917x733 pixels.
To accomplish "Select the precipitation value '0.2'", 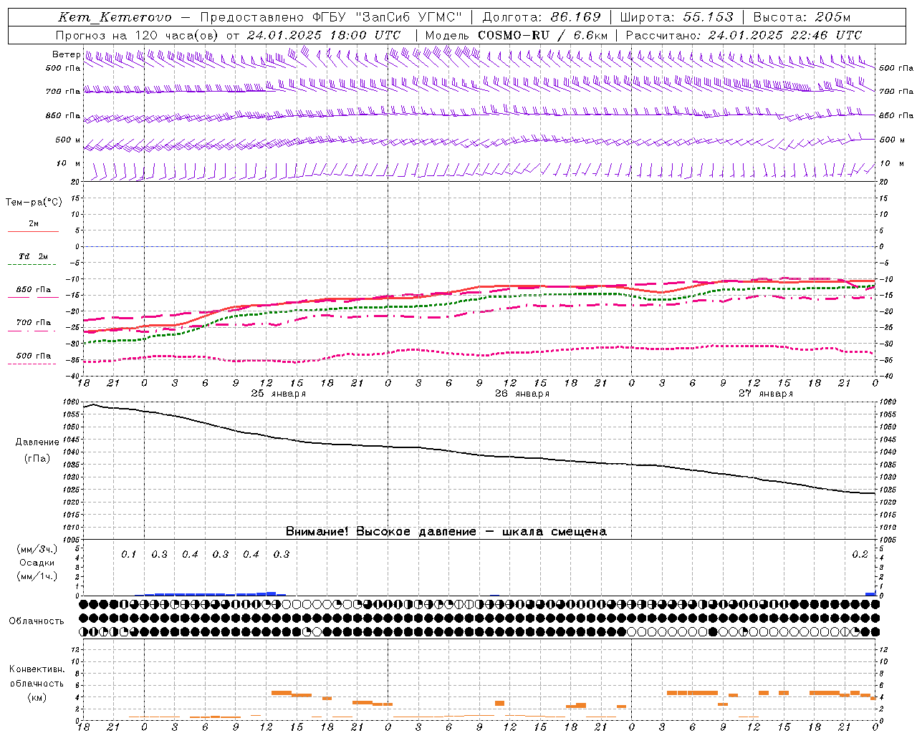I will (x=860, y=555).
